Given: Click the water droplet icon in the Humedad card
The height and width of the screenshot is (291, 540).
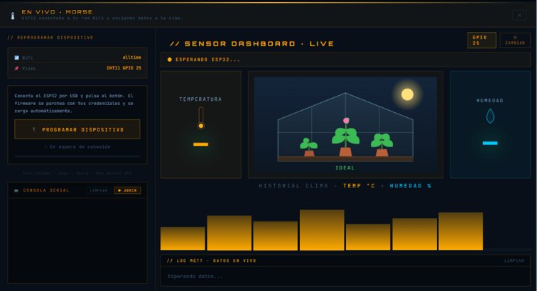Looking at the screenshot, I should point(490,116).
